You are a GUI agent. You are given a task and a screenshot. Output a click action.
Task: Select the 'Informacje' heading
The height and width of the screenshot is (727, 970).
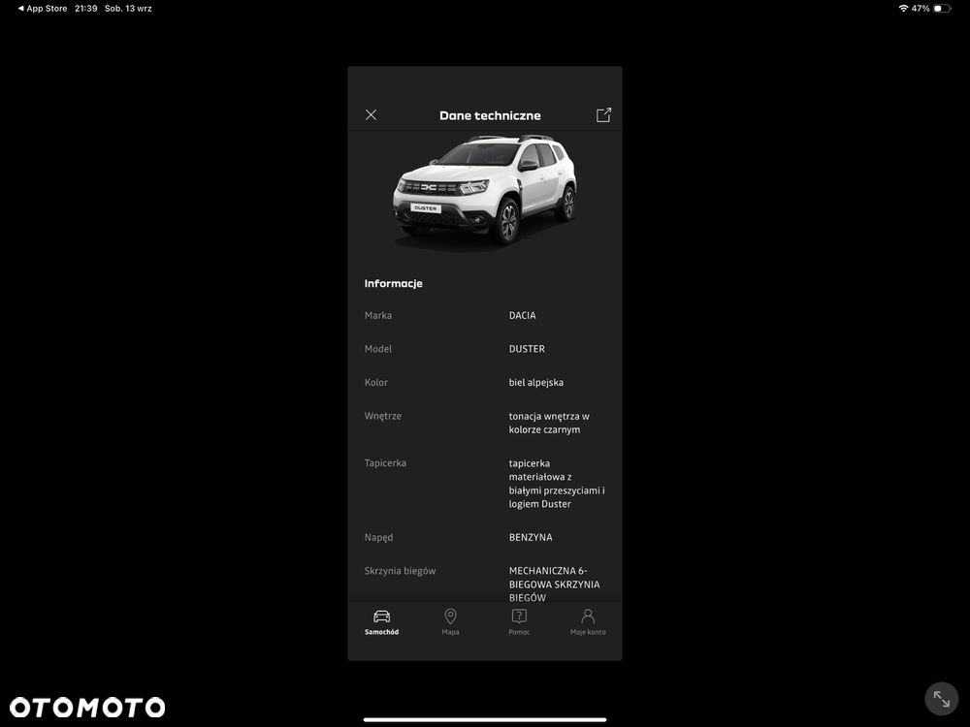tap(394, 283)
